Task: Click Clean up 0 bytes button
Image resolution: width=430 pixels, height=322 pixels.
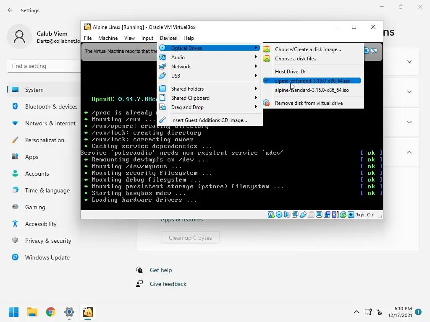Action: (190, 238)
